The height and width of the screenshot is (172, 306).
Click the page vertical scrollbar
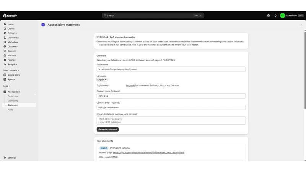[305, 70]
